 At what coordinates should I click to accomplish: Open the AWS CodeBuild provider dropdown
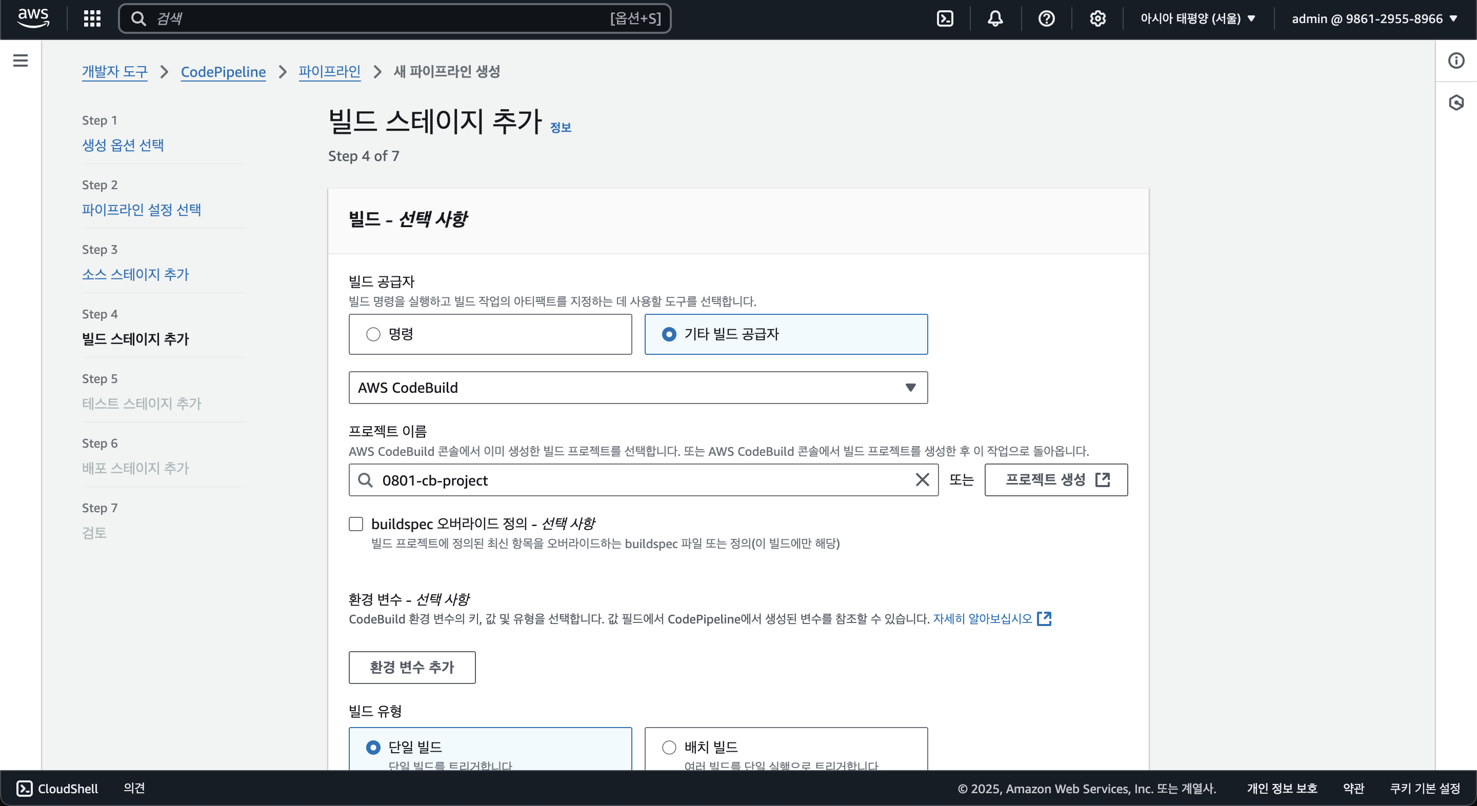point(637,388)
